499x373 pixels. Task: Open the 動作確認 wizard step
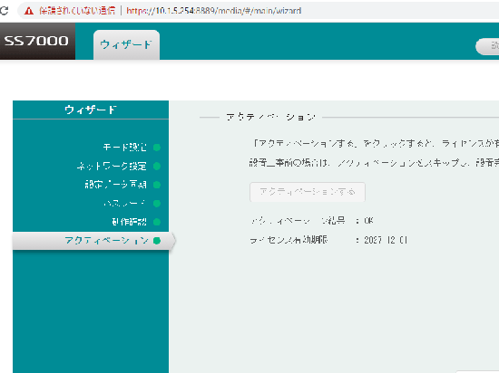129,222
